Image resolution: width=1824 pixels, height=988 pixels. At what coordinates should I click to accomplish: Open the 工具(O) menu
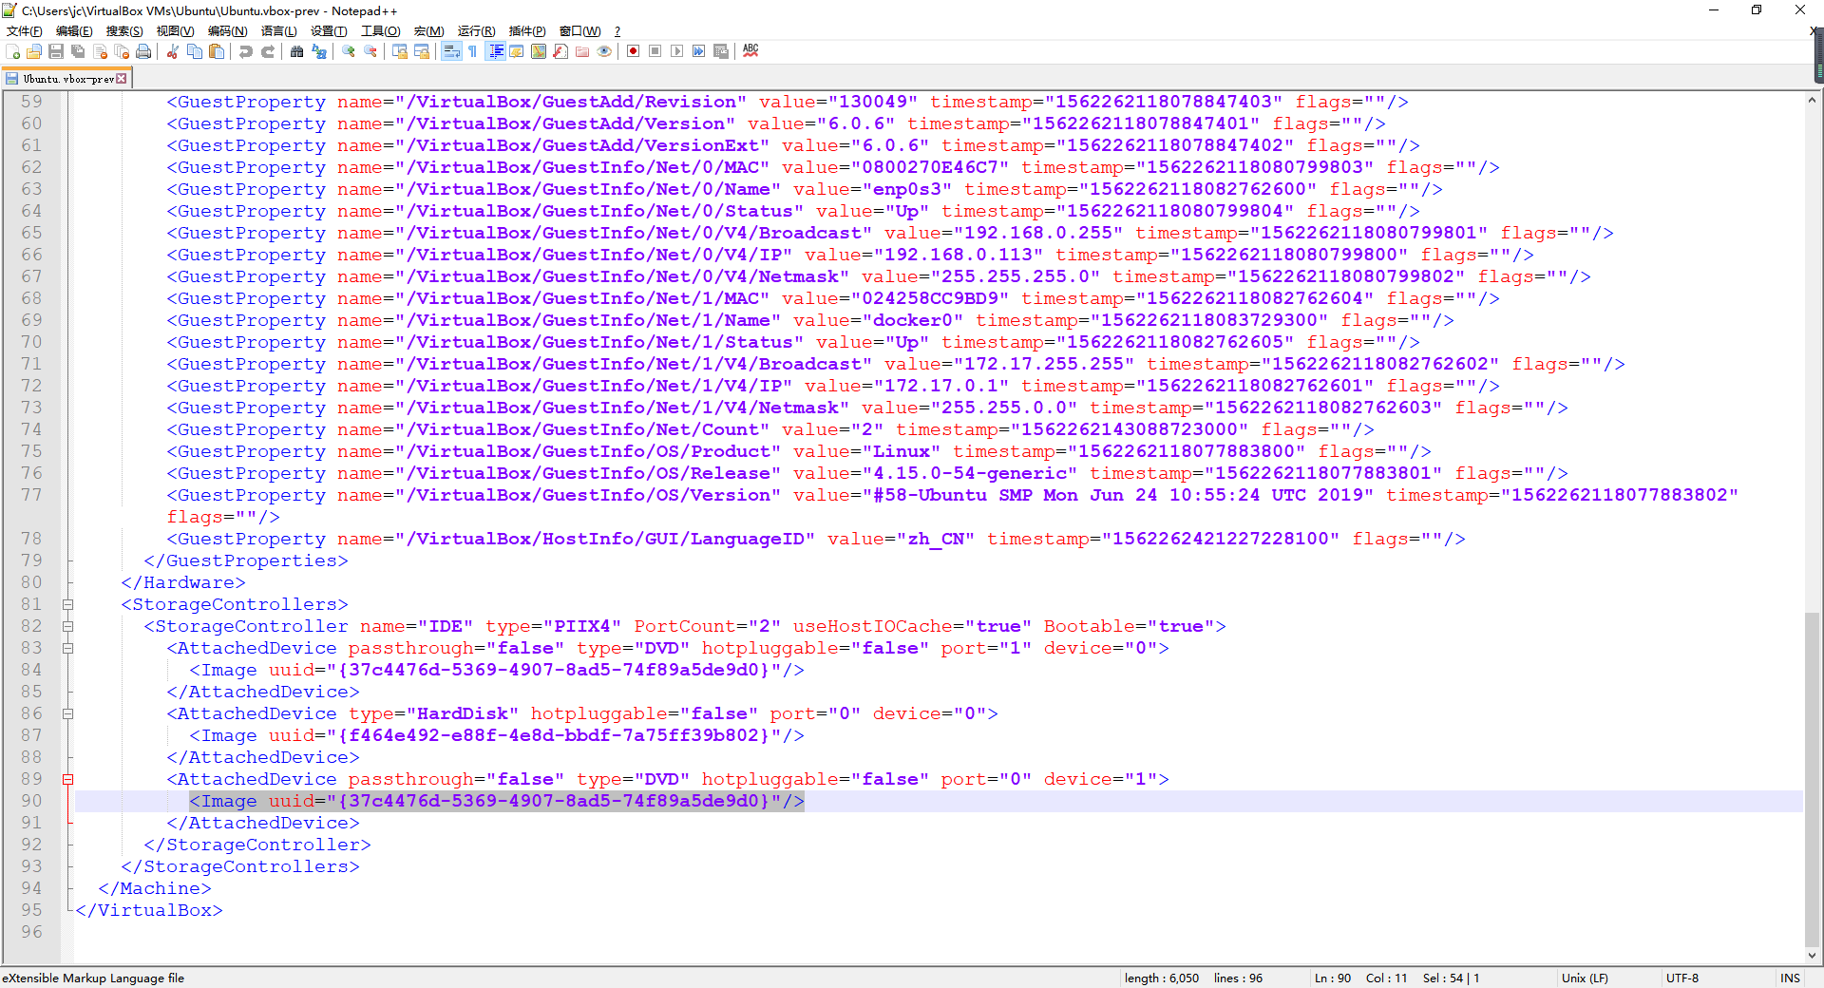click(381, 31)
